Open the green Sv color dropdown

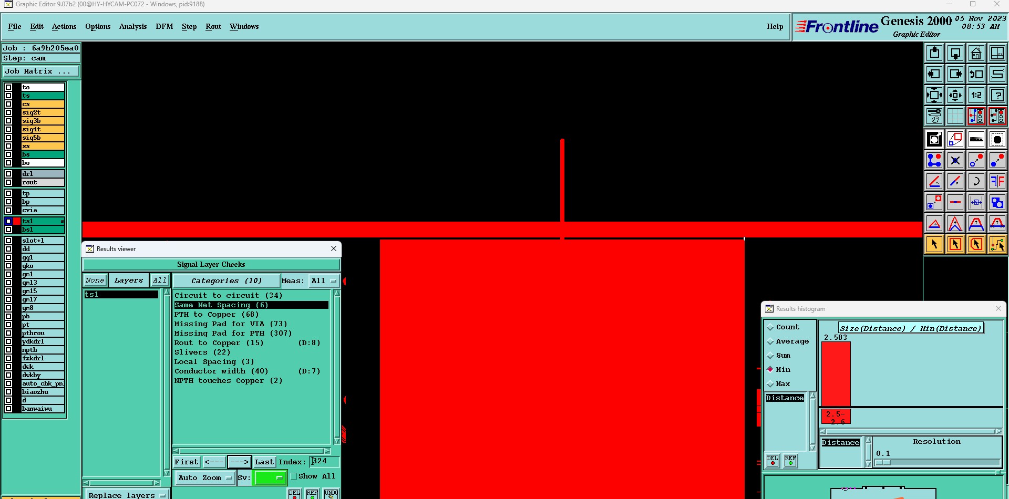click(x=270, y=478)
